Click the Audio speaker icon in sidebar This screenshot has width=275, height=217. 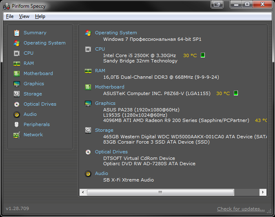17,115
